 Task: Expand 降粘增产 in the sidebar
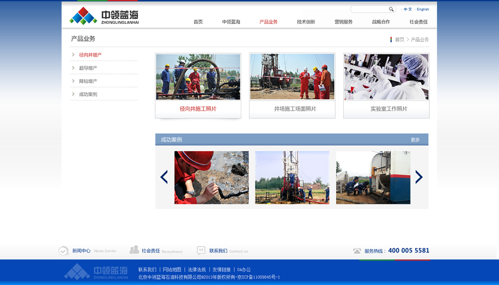coord(88,81)
